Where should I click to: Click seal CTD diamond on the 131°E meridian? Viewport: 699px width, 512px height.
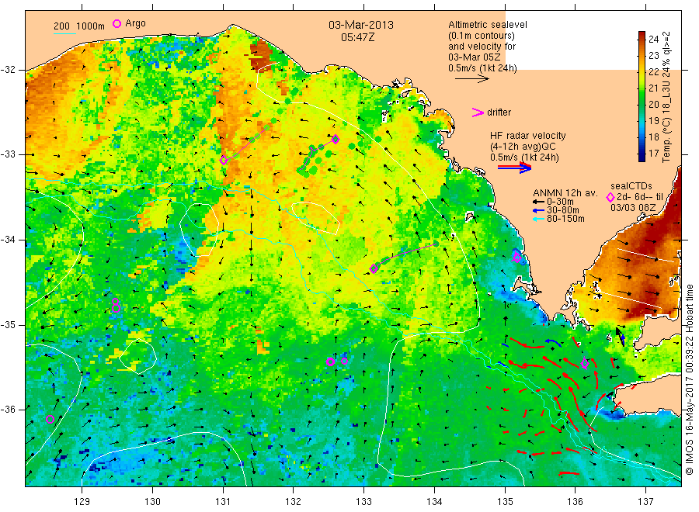tap(224, 161)
